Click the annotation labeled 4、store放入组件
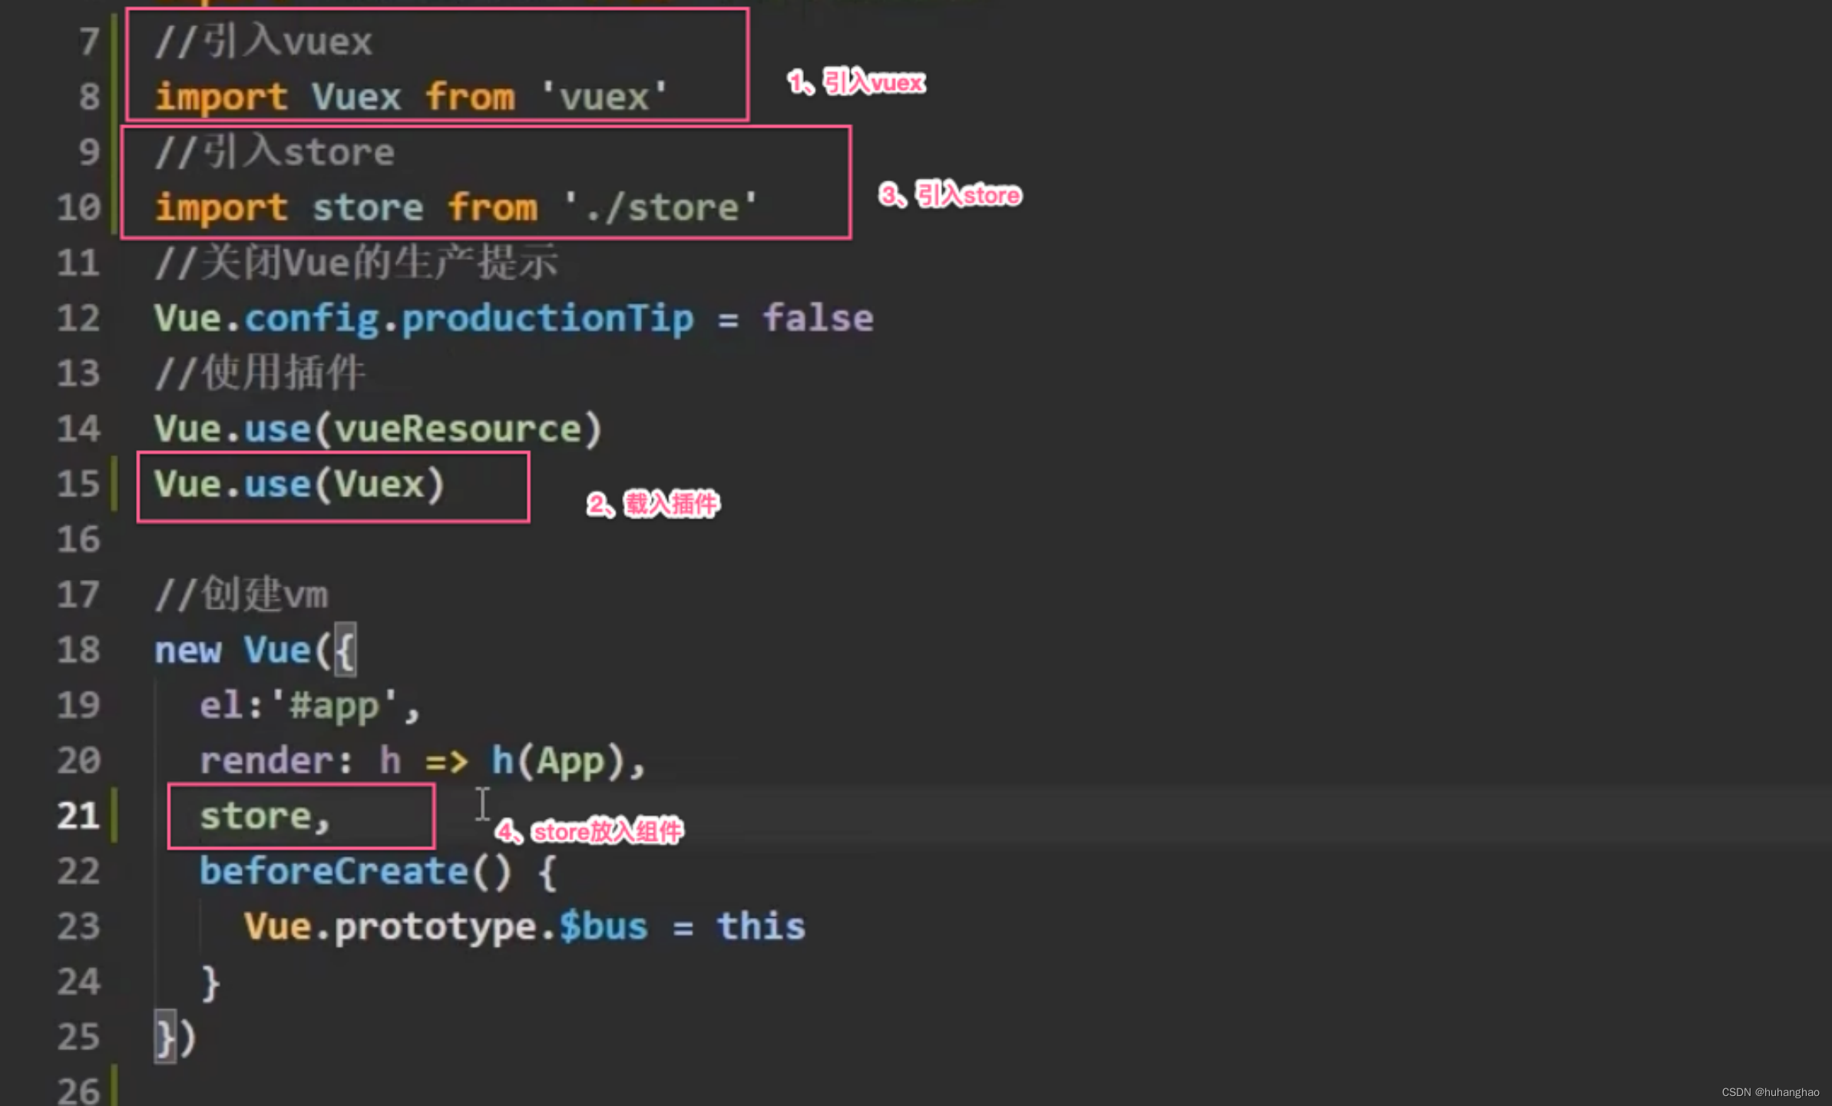This screenshot has width=1832, height=1106. 590,832
